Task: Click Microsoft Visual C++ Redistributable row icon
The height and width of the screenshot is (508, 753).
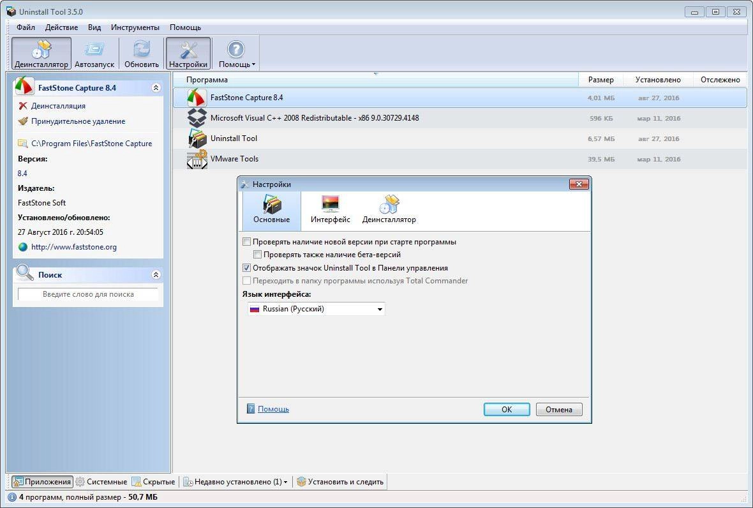Action: (x=197, y=118)
